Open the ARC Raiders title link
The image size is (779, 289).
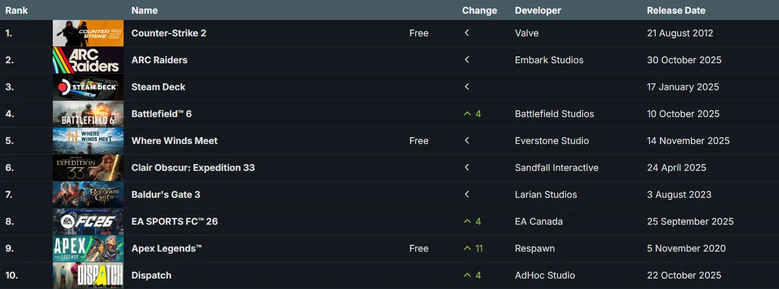(x=159, y=60)
